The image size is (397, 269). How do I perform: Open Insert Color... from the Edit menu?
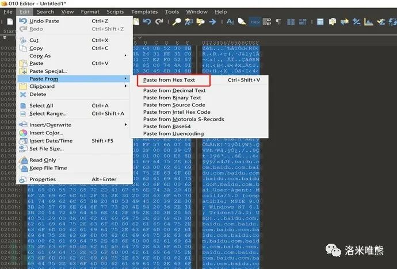pos(74,133)
